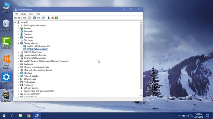213x119 pixels.
Task: Show hidden system tray icons
Action: coord(179,116)
